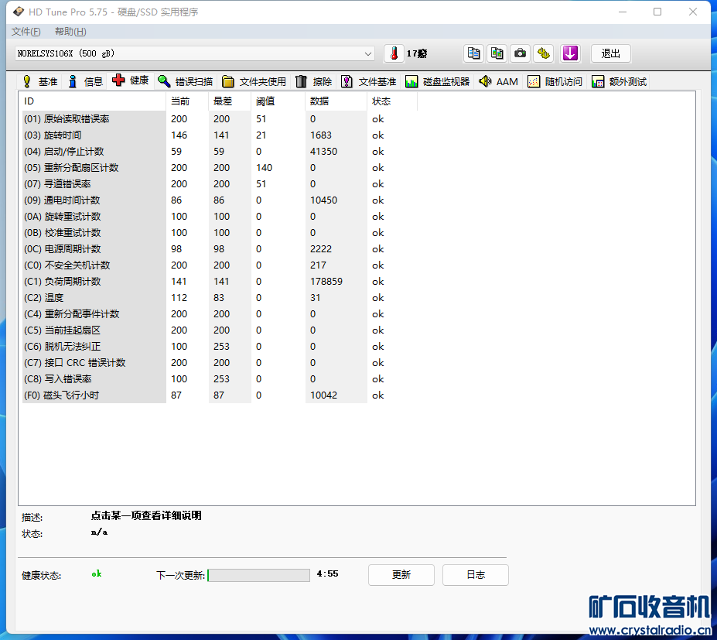Click the trash can icon of 擦除 tab

(x=301, y=81)
